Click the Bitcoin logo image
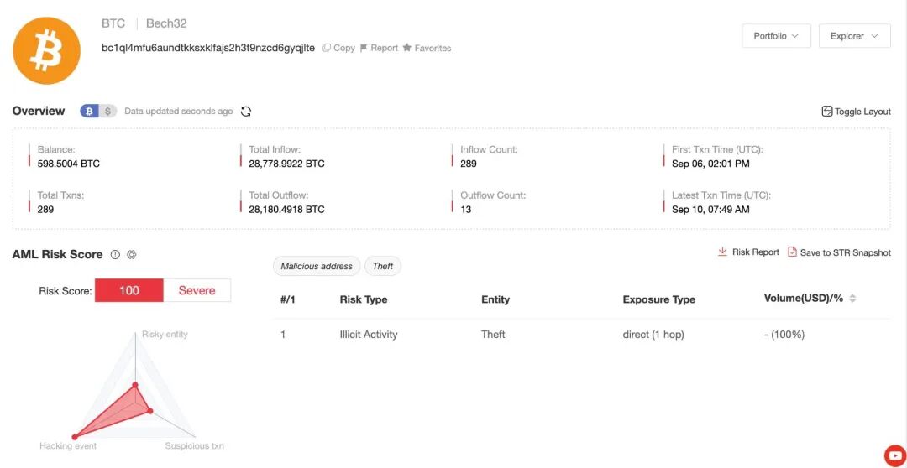907x468 pixels. coord(46,51)
